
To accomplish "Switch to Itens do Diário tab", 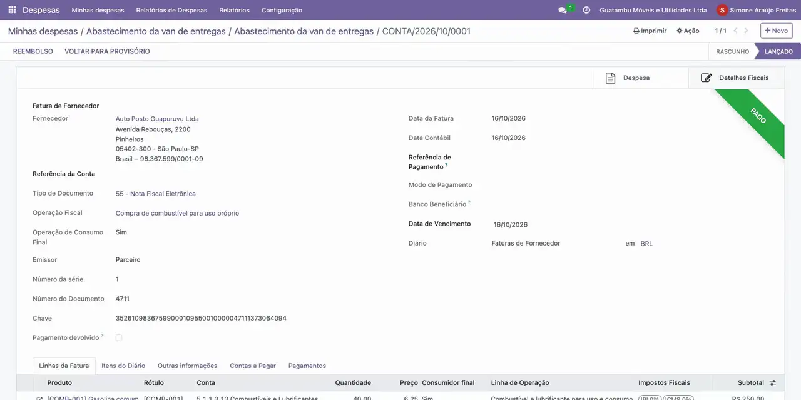I will [x=123, y=366].
